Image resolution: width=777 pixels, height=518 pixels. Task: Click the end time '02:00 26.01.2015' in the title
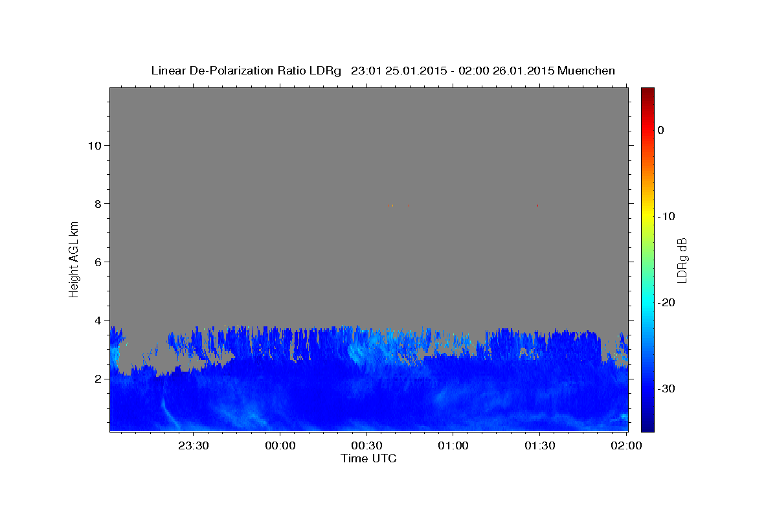click(x=506, y=71)
